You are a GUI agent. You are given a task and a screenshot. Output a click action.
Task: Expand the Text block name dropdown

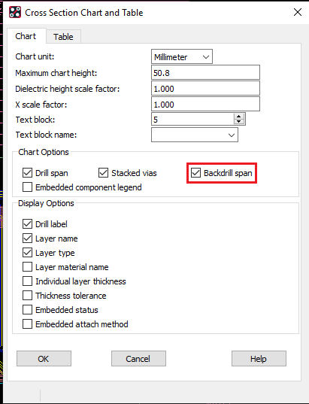tap(195, 135)
